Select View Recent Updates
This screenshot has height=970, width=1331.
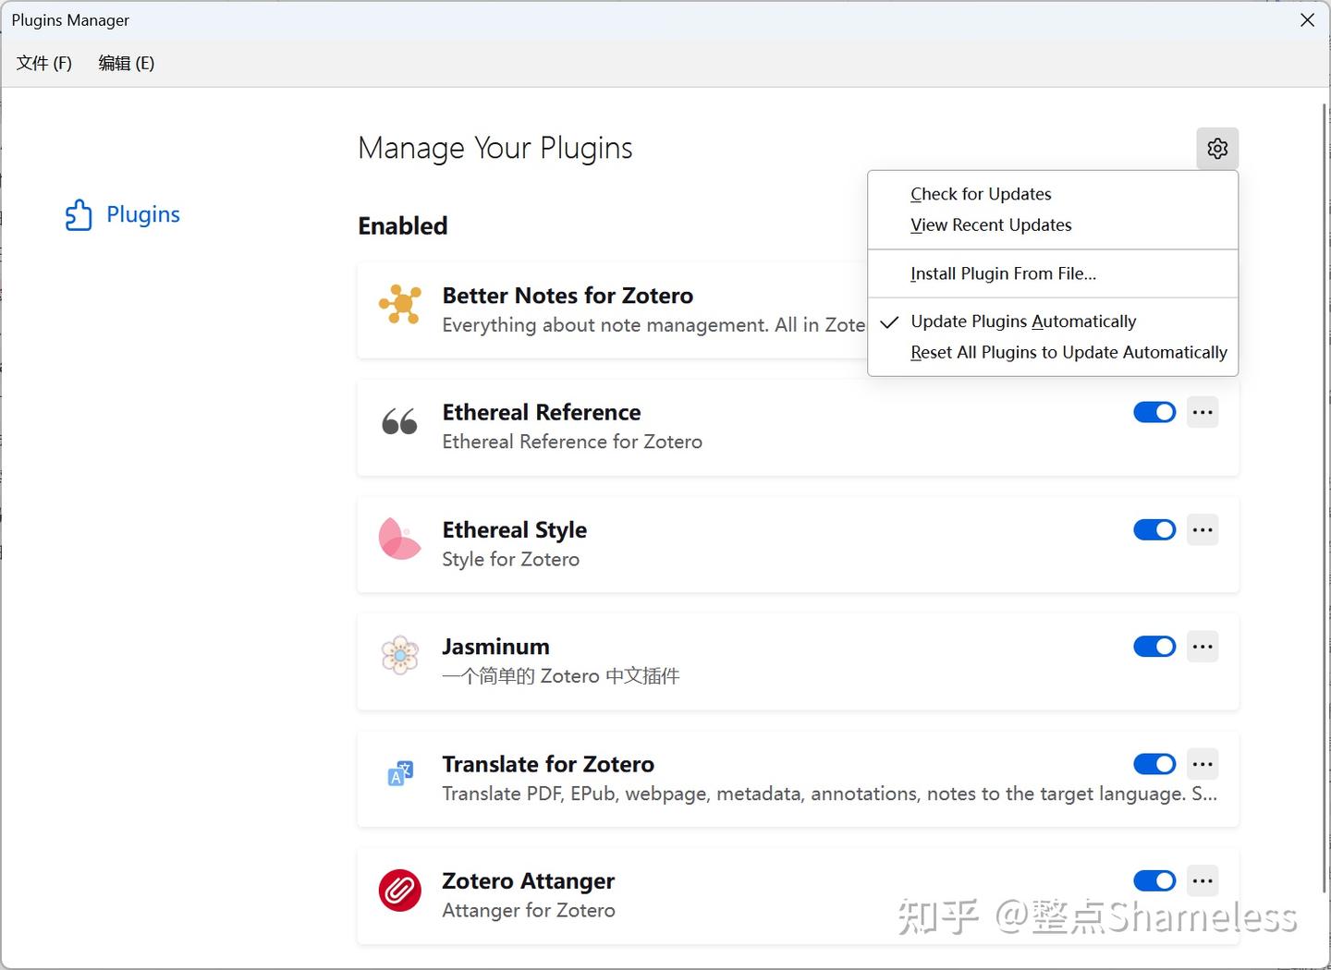(991, 224)
